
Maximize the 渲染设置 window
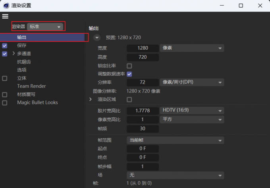(241, 6)
